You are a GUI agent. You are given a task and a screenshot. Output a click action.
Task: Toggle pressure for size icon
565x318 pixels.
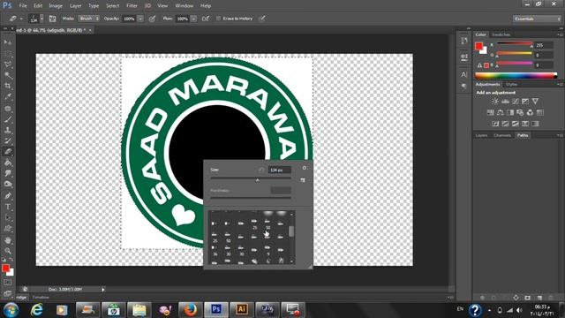pyautogui.click(x=262, y=19)
